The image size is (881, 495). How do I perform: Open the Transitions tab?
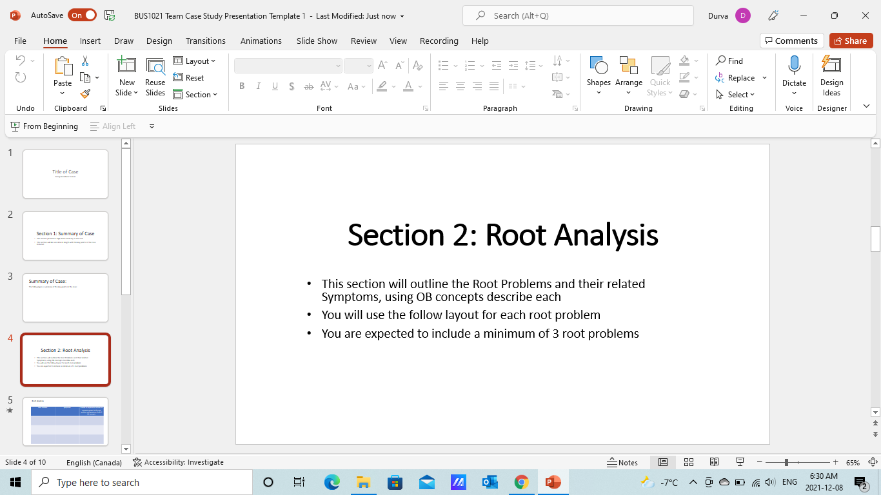pos(206,41)
